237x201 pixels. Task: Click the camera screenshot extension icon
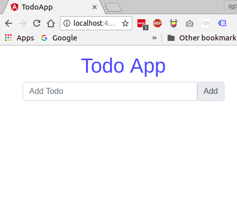[x=190, y=23]
